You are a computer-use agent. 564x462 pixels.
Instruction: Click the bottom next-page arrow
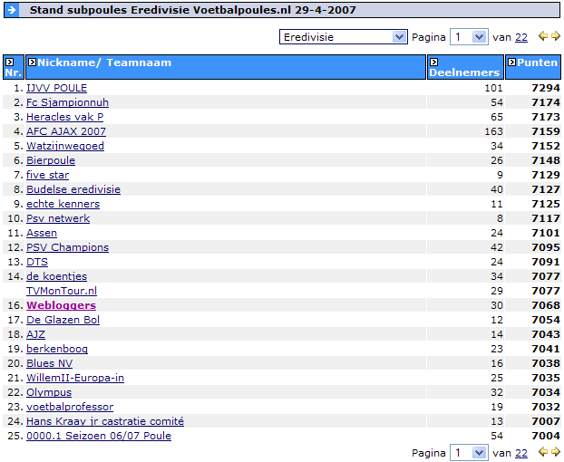554,452
